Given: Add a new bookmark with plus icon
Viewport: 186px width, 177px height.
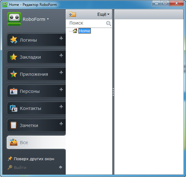Looking at the screenshot, I should (61, 56).
